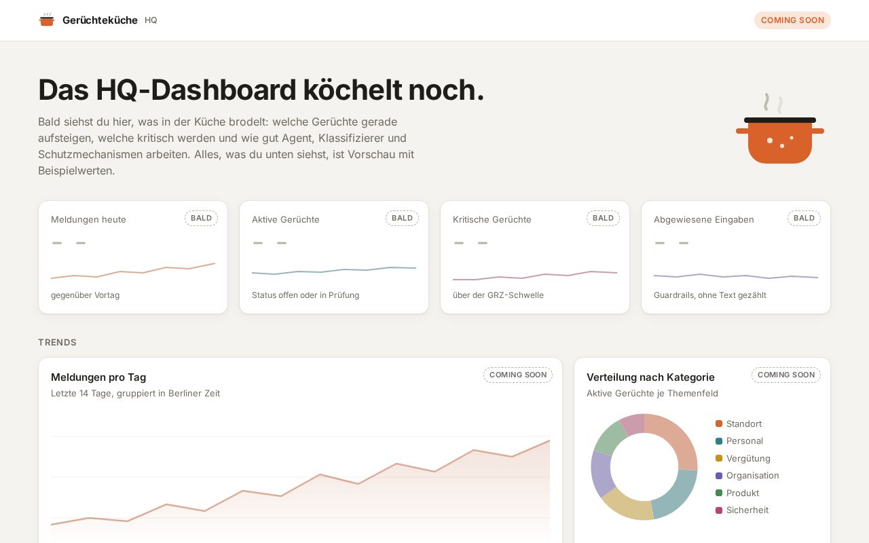The width and height of the screenshot is (869, 543).
Task: Click COMING SOON badge on Meldungen pro Tag
Action: click(518, 375)
